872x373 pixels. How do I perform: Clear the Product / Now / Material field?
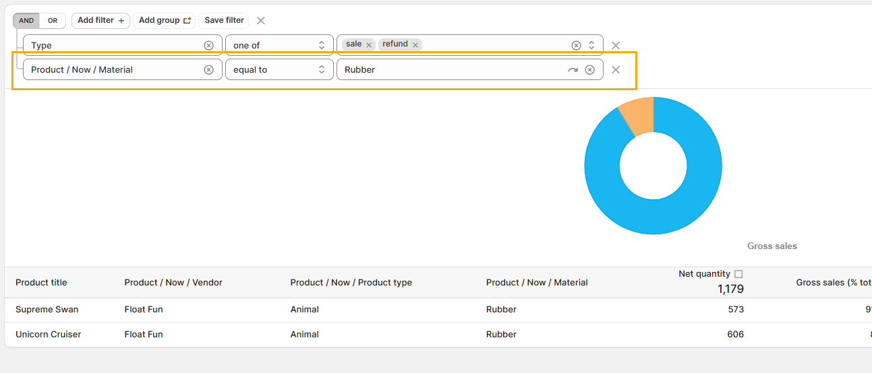click(209, 69)
